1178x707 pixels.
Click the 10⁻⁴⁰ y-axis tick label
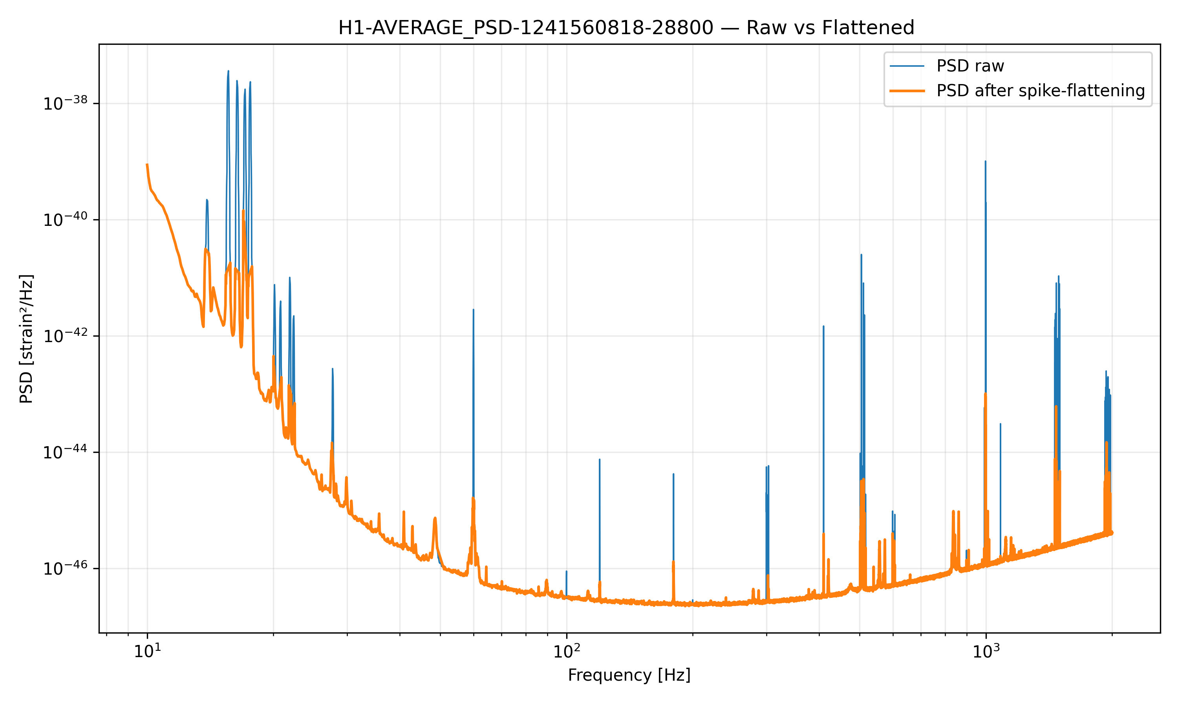65,220
